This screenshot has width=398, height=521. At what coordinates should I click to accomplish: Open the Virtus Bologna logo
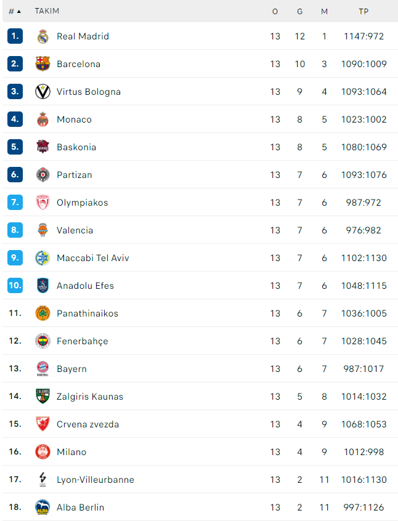coord(43,92)
